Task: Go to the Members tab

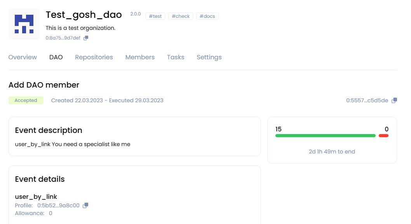Action: [x=140, y=57]
